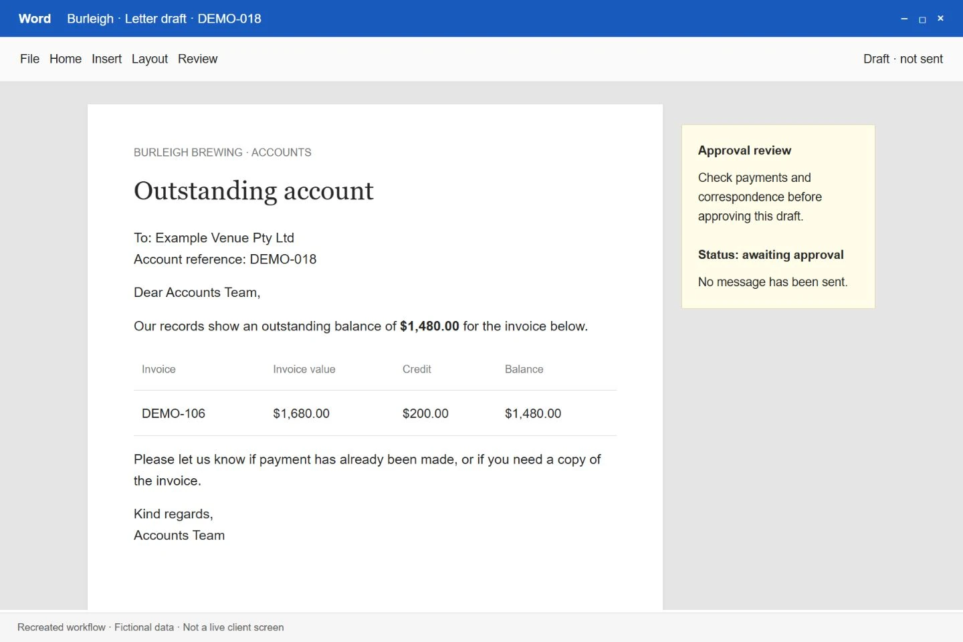The height and width of the screenshot is (642, 963).
Task: Click "BURLEIGH BREWING · ACCOUNTS" header text
Action: click(x=223, y=152)
